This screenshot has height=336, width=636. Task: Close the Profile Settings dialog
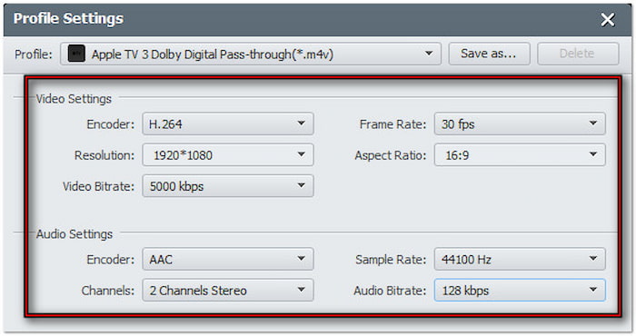click(x=607, y=19)
